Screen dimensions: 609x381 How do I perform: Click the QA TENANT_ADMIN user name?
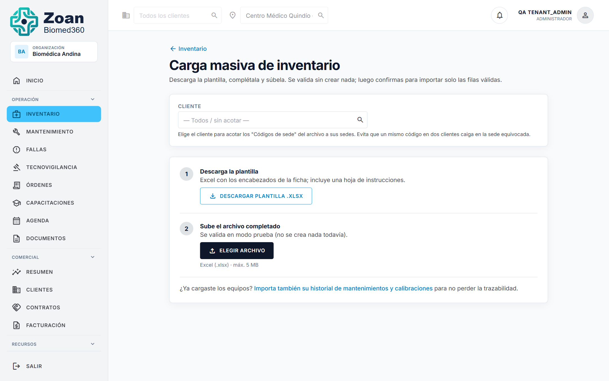click(545, 12)
